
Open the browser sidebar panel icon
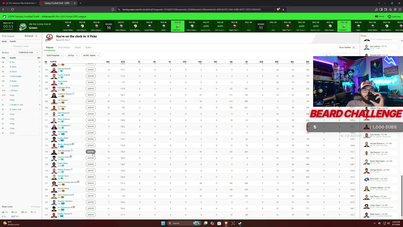click(x=381, y=9)
